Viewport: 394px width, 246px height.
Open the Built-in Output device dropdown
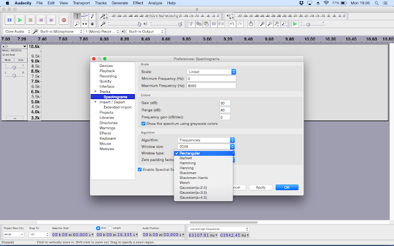(x=146, y=31)
